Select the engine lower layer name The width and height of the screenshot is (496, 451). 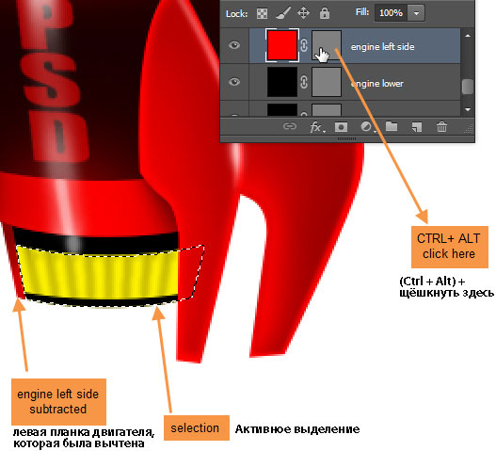(377, 83)
